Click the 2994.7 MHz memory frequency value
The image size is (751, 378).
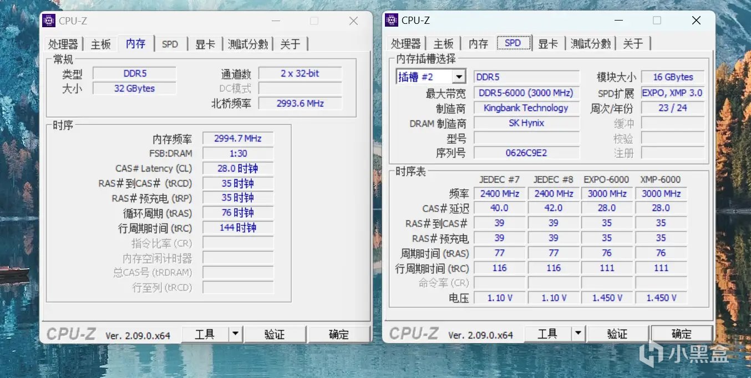point(238,138)
